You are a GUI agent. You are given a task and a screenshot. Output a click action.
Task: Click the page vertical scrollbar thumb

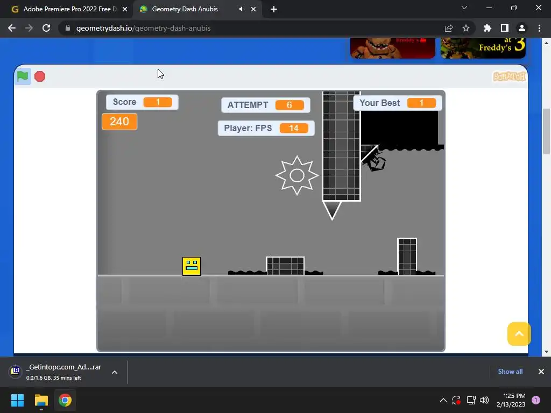[x=547, y=131]
